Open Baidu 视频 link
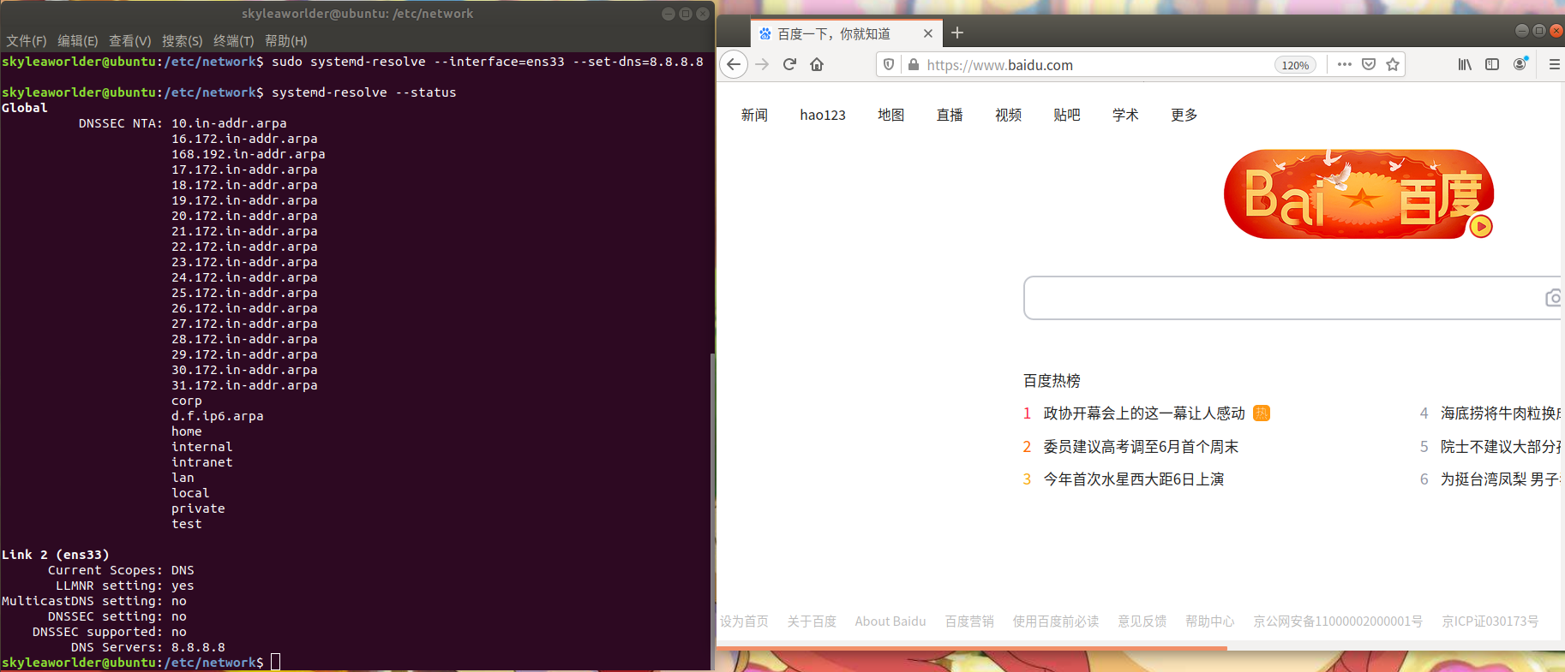This screenshot has height=672, width=1565. [1008, 115]
